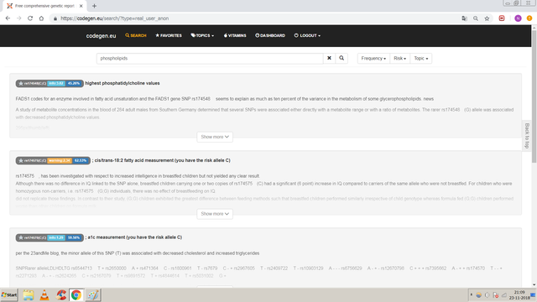Click the volume icon in the system tray

pyautogui.click(x=487, y=295)
